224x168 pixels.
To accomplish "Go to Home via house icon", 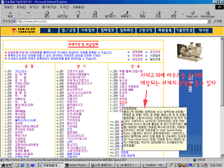I will click(78, 13).
